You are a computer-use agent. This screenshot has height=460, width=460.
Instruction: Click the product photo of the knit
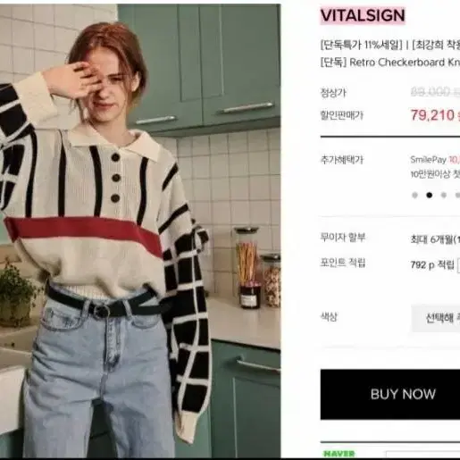(x=140, y=230)
